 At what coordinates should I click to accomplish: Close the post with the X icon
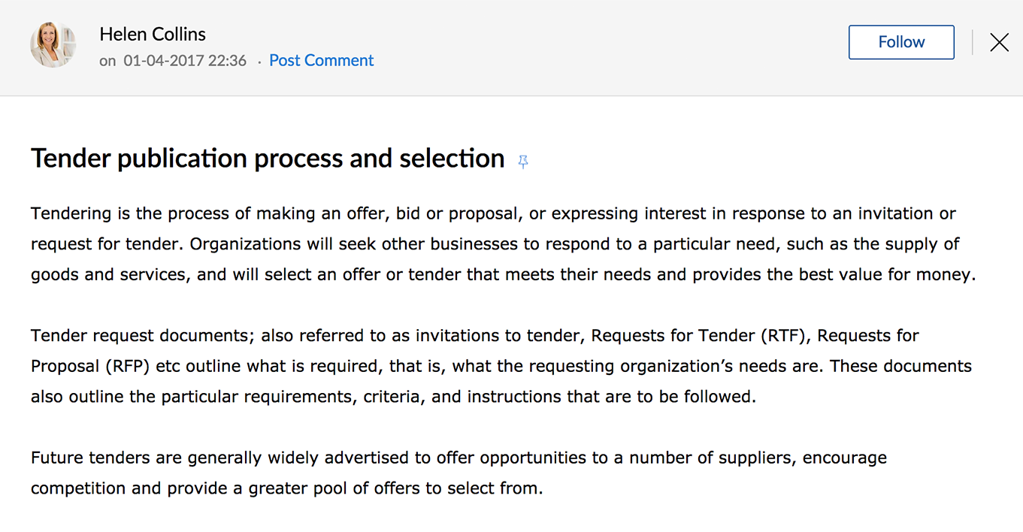tap(999, 42)
